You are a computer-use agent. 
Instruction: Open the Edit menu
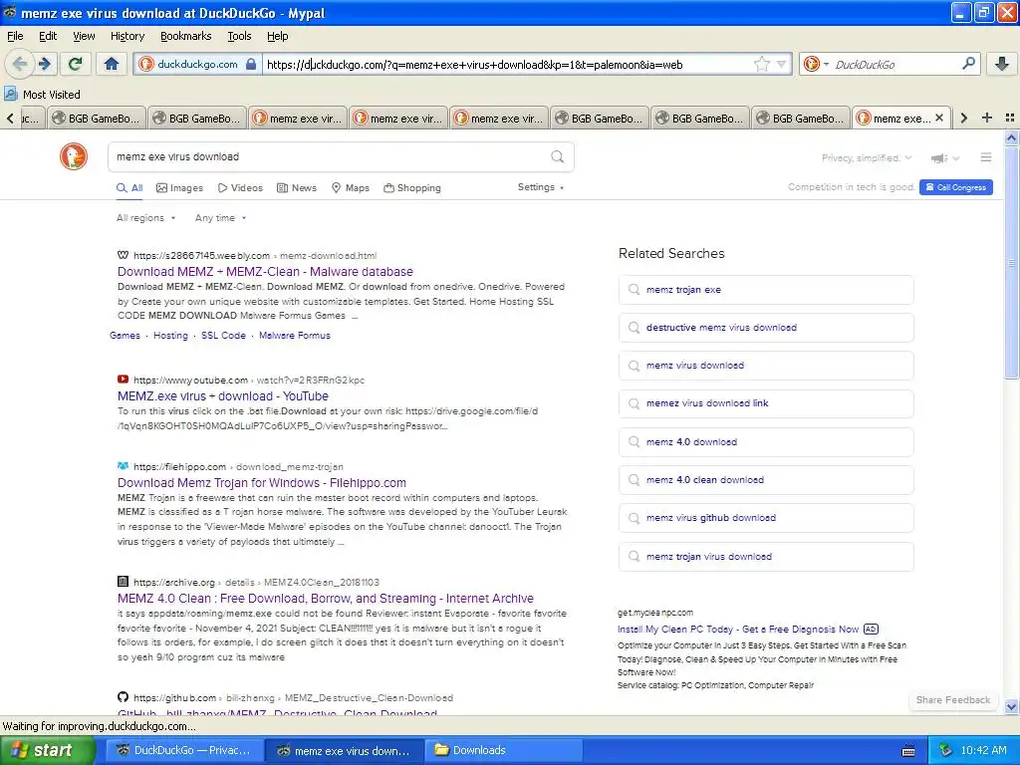(x=48, y=36)
